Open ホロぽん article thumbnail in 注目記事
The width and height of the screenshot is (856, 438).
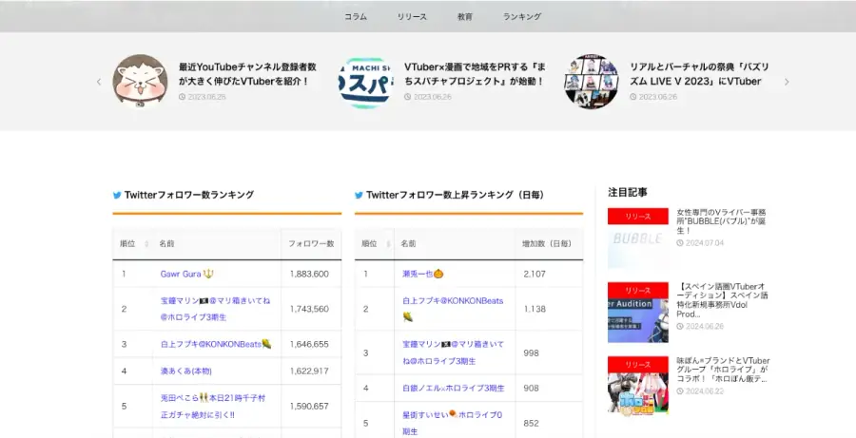click(638, 386)
